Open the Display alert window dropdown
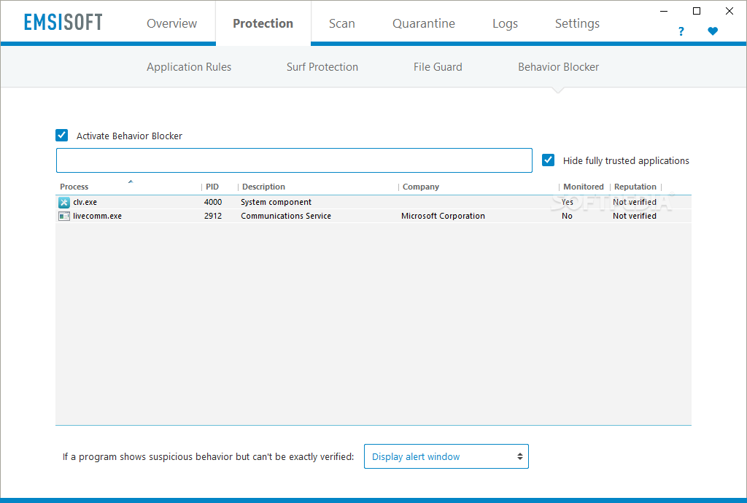The width and height of the screenshot is (747, 503). (446, 456)
